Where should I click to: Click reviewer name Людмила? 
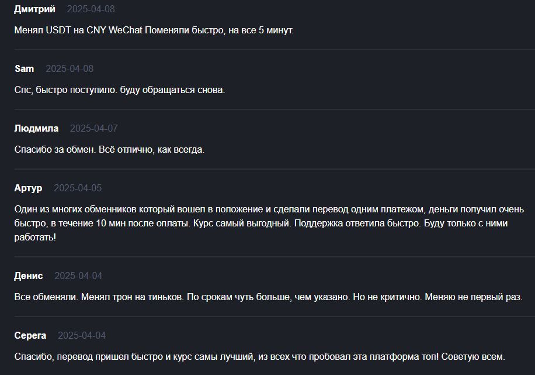coord(36,129)
